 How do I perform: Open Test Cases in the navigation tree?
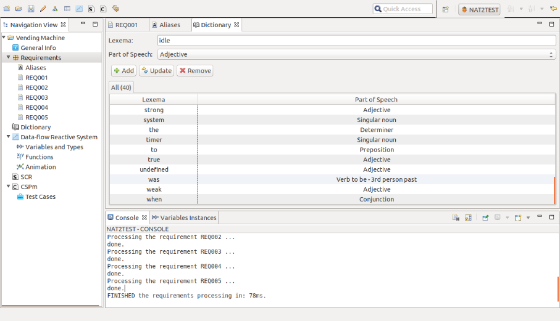(40, 197)
